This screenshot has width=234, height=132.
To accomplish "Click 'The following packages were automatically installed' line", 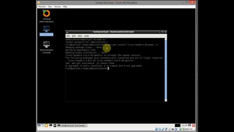I will pyautogui.click(x=114, y=58).
